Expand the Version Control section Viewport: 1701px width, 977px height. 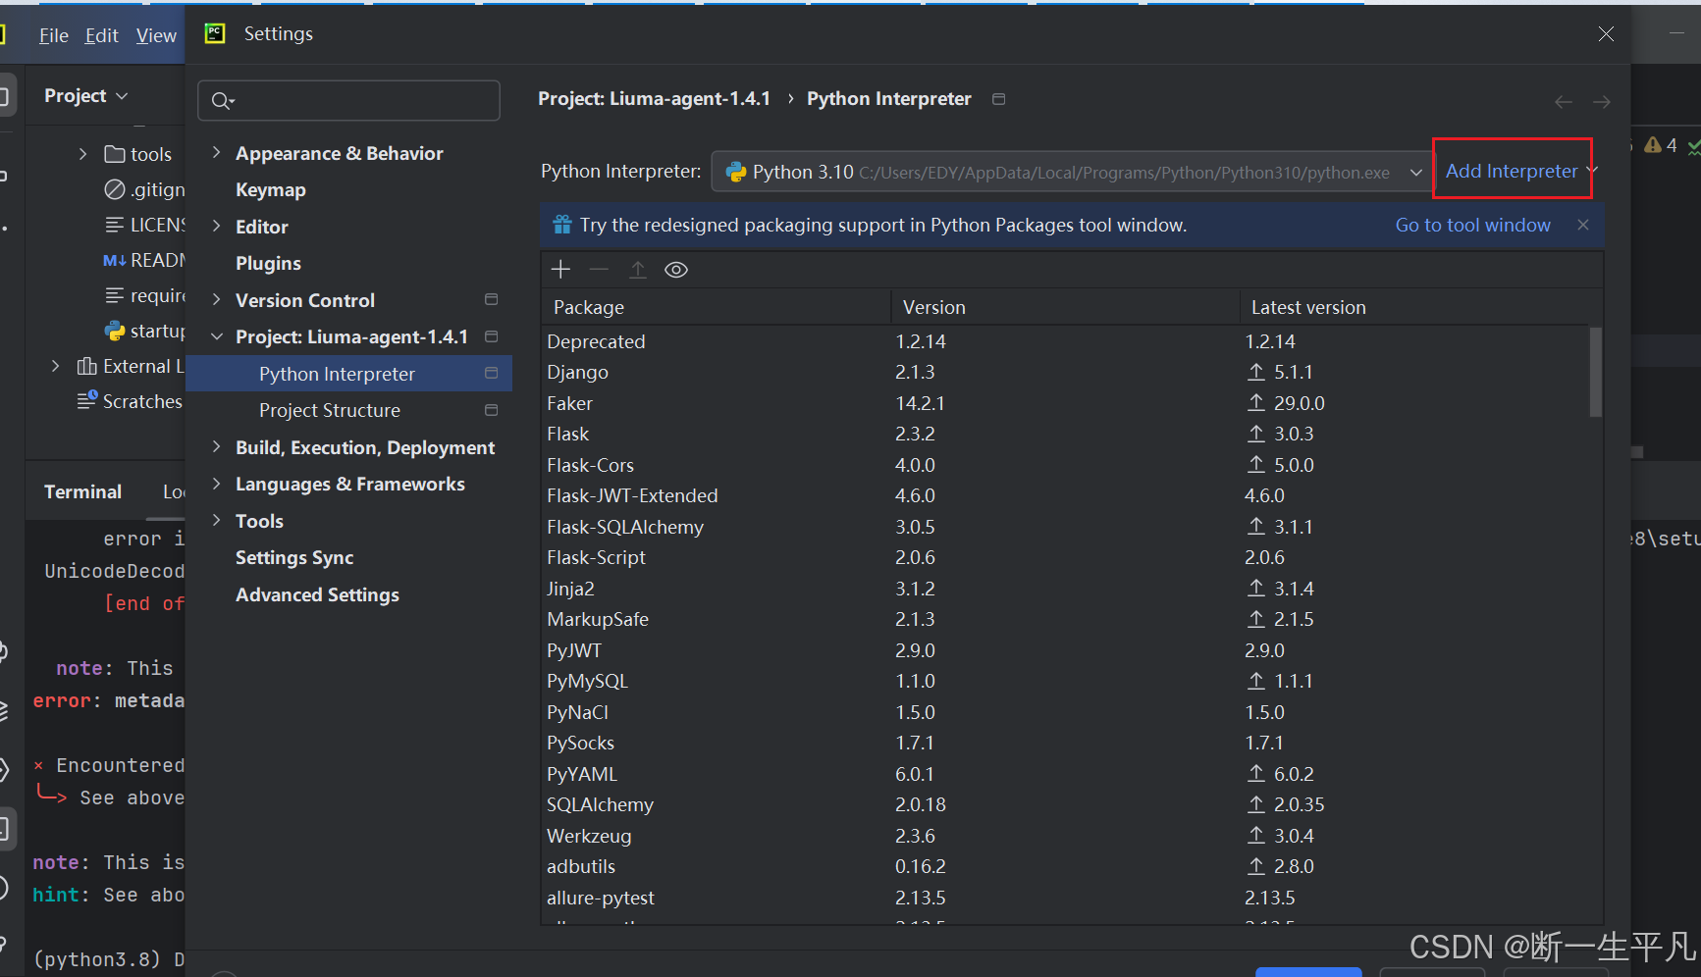[216, 299]
